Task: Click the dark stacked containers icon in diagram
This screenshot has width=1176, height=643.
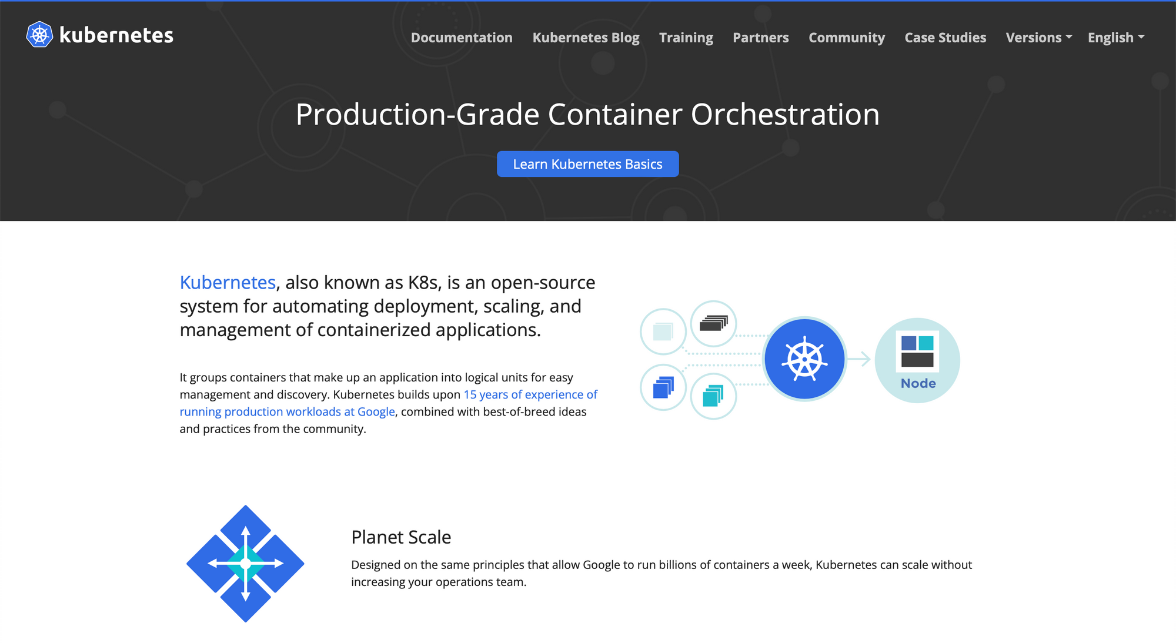Action: 713,323
